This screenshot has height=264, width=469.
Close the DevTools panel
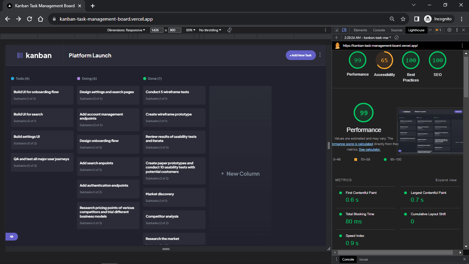464,30
